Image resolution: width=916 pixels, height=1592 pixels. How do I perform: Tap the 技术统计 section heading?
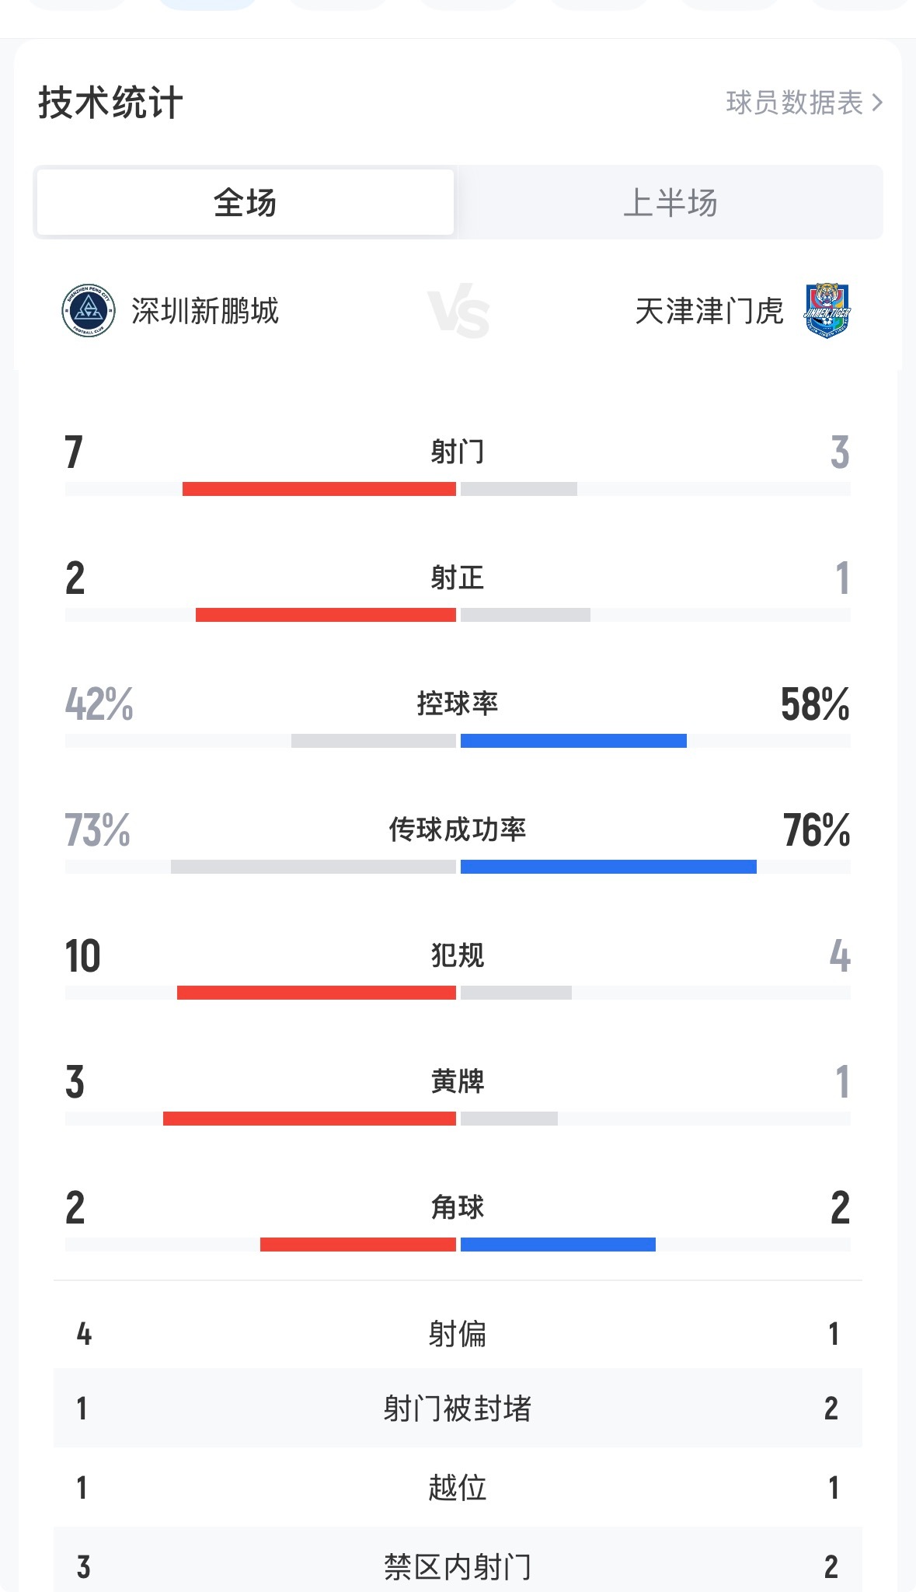[110, 103]
